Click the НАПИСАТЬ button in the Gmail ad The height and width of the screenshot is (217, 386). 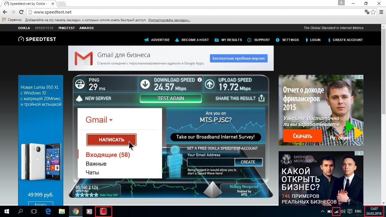pos(111,140)
